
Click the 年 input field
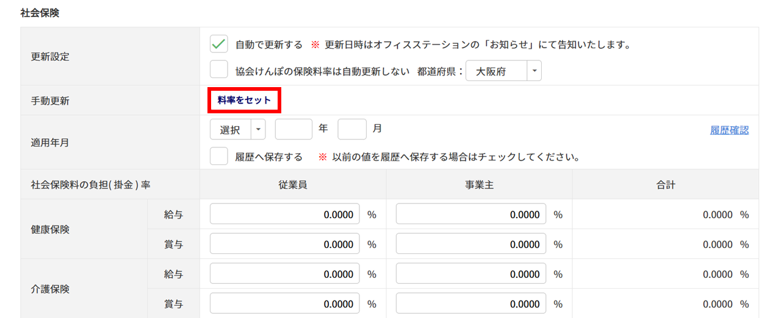[293, 129]
